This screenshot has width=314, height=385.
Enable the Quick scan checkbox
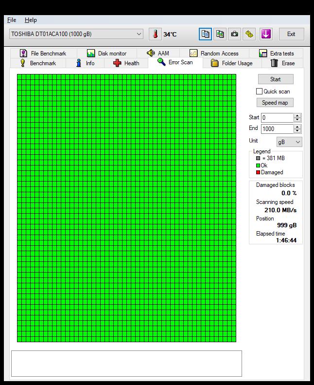pyautogui.click(x=259, y=92)
